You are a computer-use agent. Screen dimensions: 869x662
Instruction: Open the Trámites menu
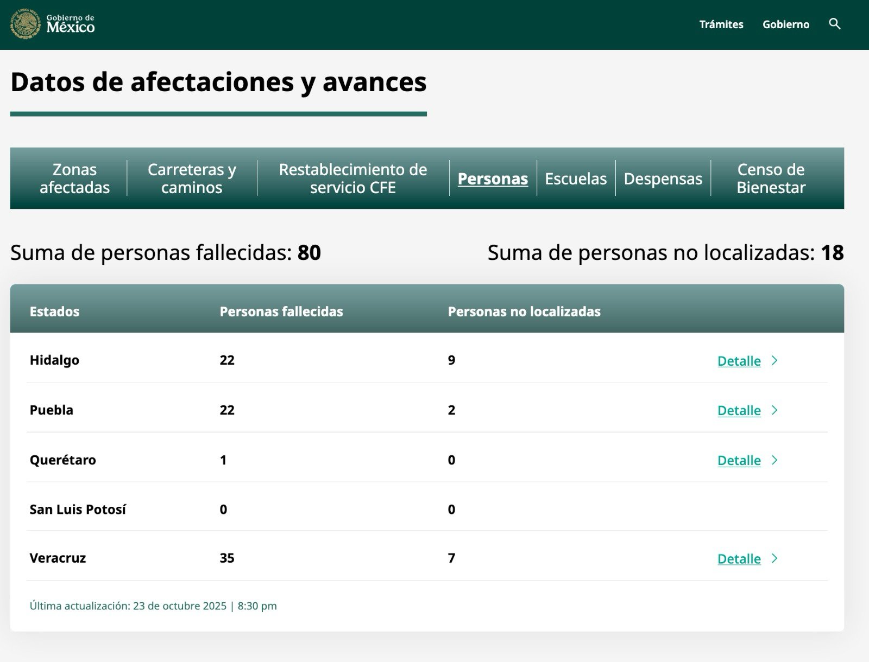pos(721,24)
